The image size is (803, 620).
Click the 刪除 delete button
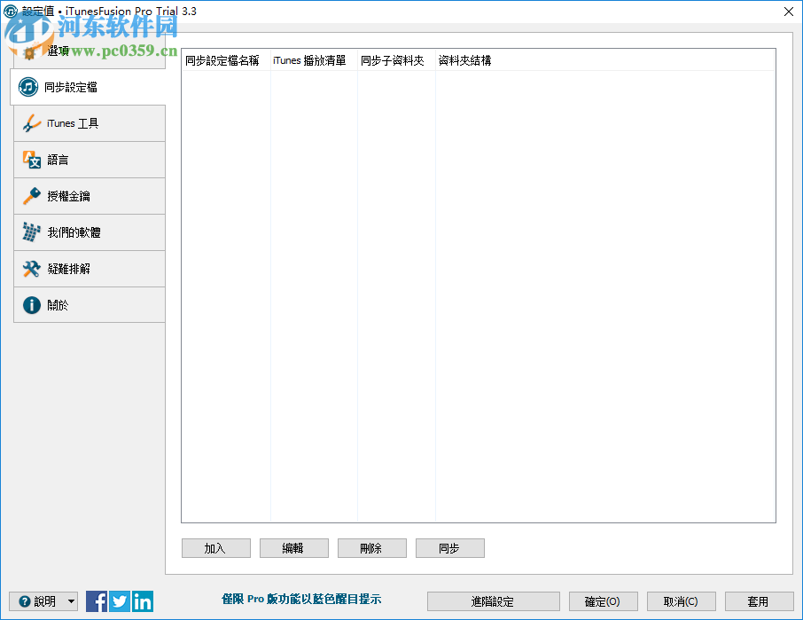371,547
